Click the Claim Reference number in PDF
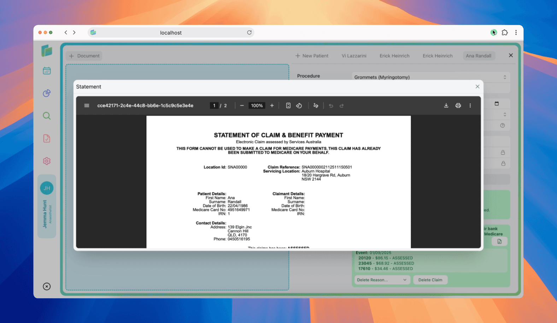Image resolution: width=557 pixels, height=323 pixels. coord(327,167)
